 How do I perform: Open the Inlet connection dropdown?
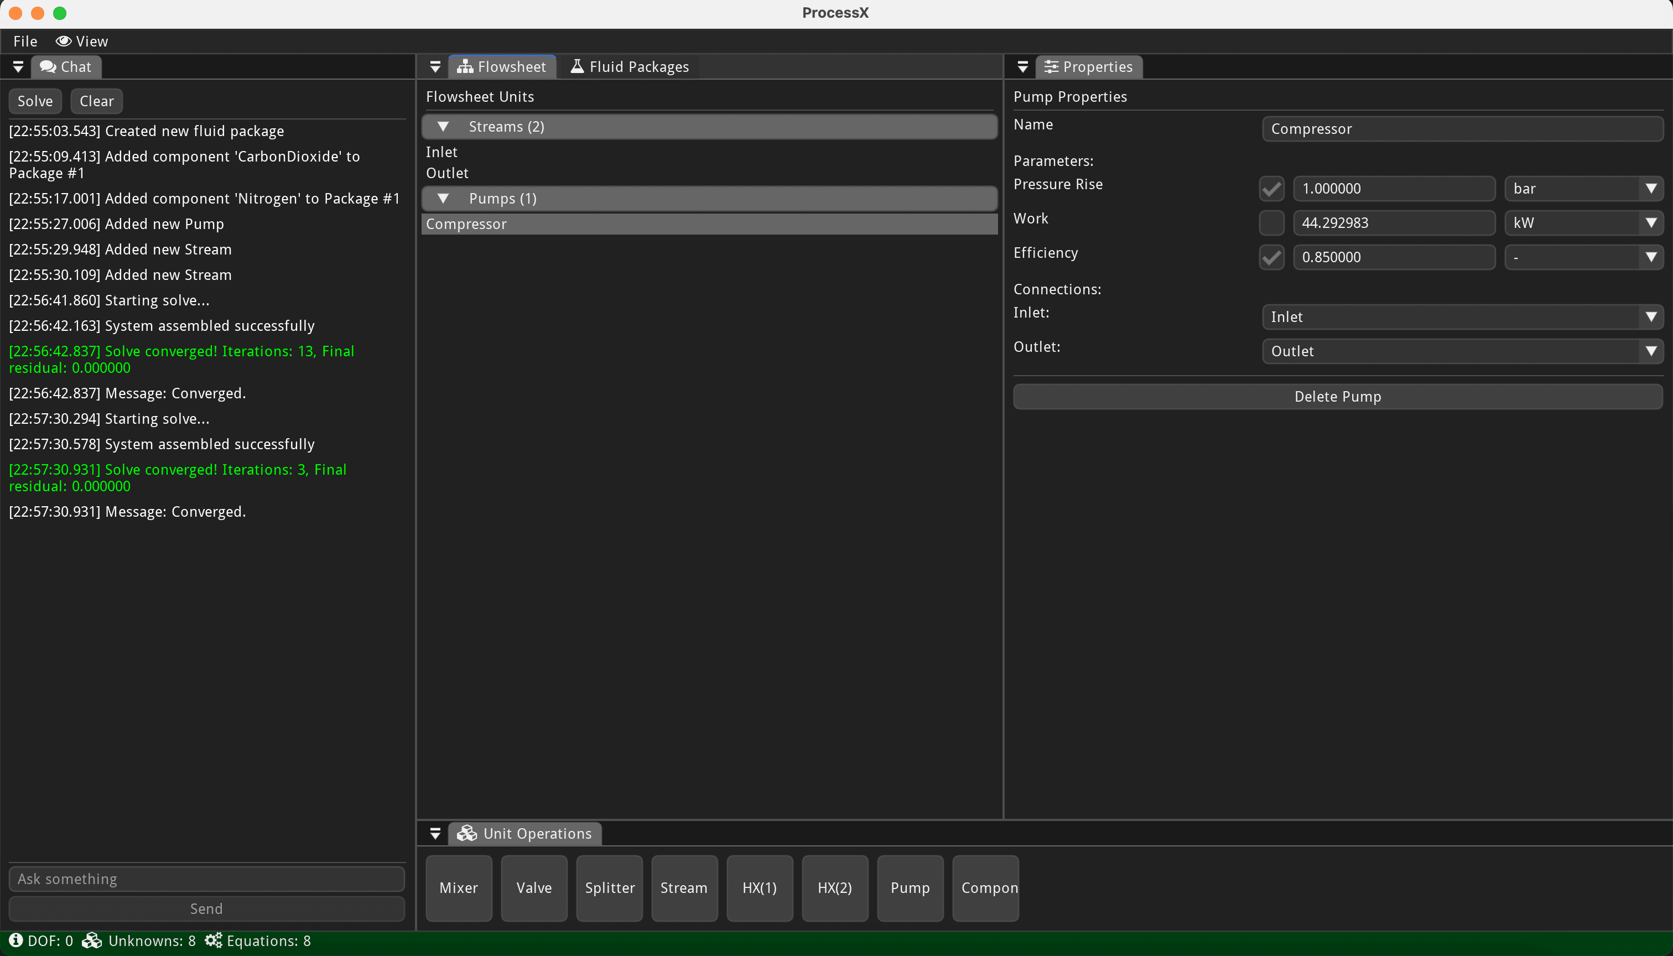tap(1462, 316)
